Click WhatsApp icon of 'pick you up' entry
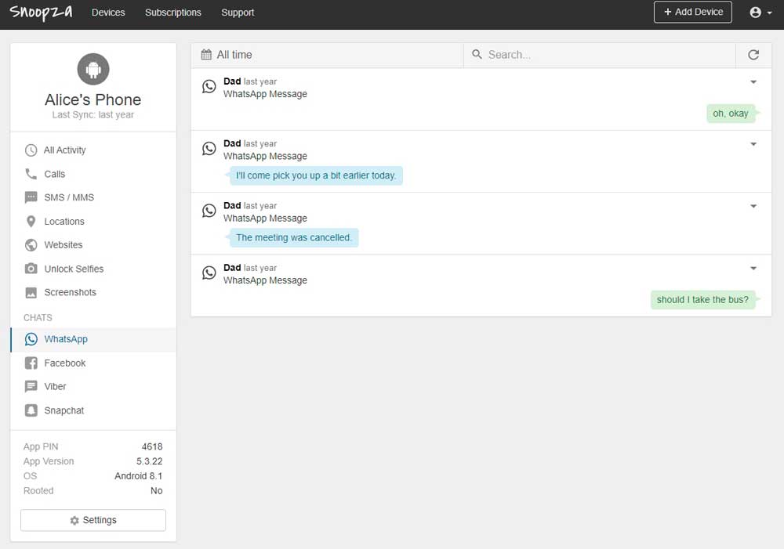784x549 pixels. 209,148
